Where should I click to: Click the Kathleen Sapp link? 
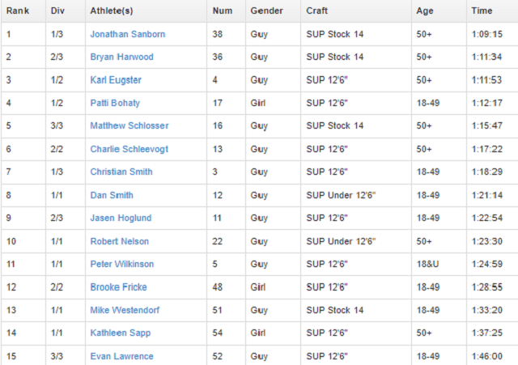tap(121, 333)
